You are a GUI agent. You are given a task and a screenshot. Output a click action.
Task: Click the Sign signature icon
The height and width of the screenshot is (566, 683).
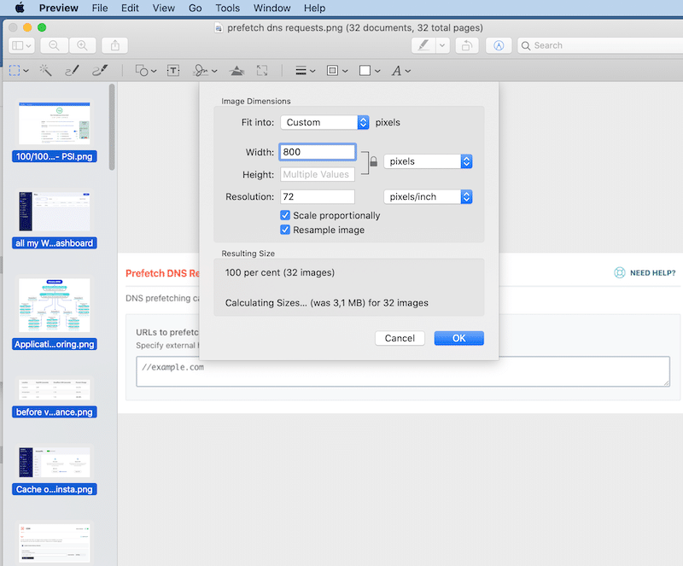coord(201,70)
